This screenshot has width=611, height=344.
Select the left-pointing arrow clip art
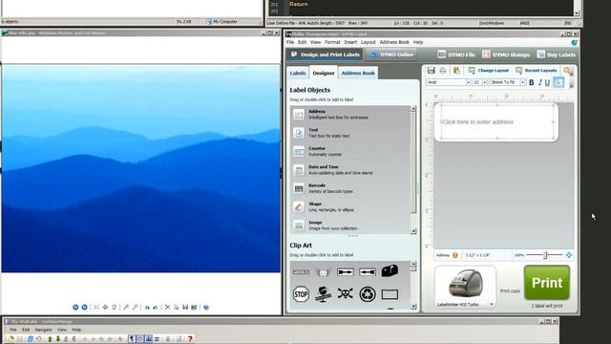coord(368,271)
